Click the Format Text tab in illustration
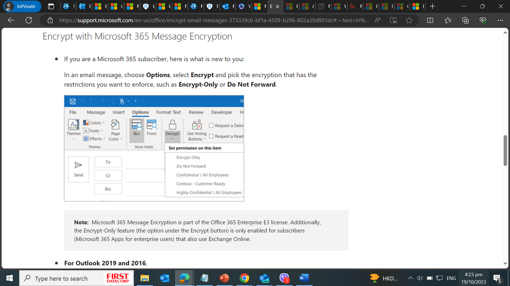Screen dimensions: 510x286 pos(168,112)
